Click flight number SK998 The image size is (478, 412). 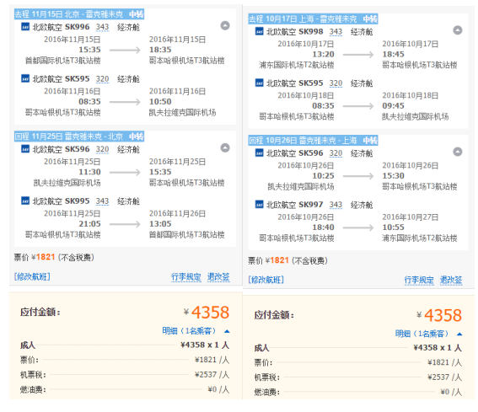[x=311, y=31]
